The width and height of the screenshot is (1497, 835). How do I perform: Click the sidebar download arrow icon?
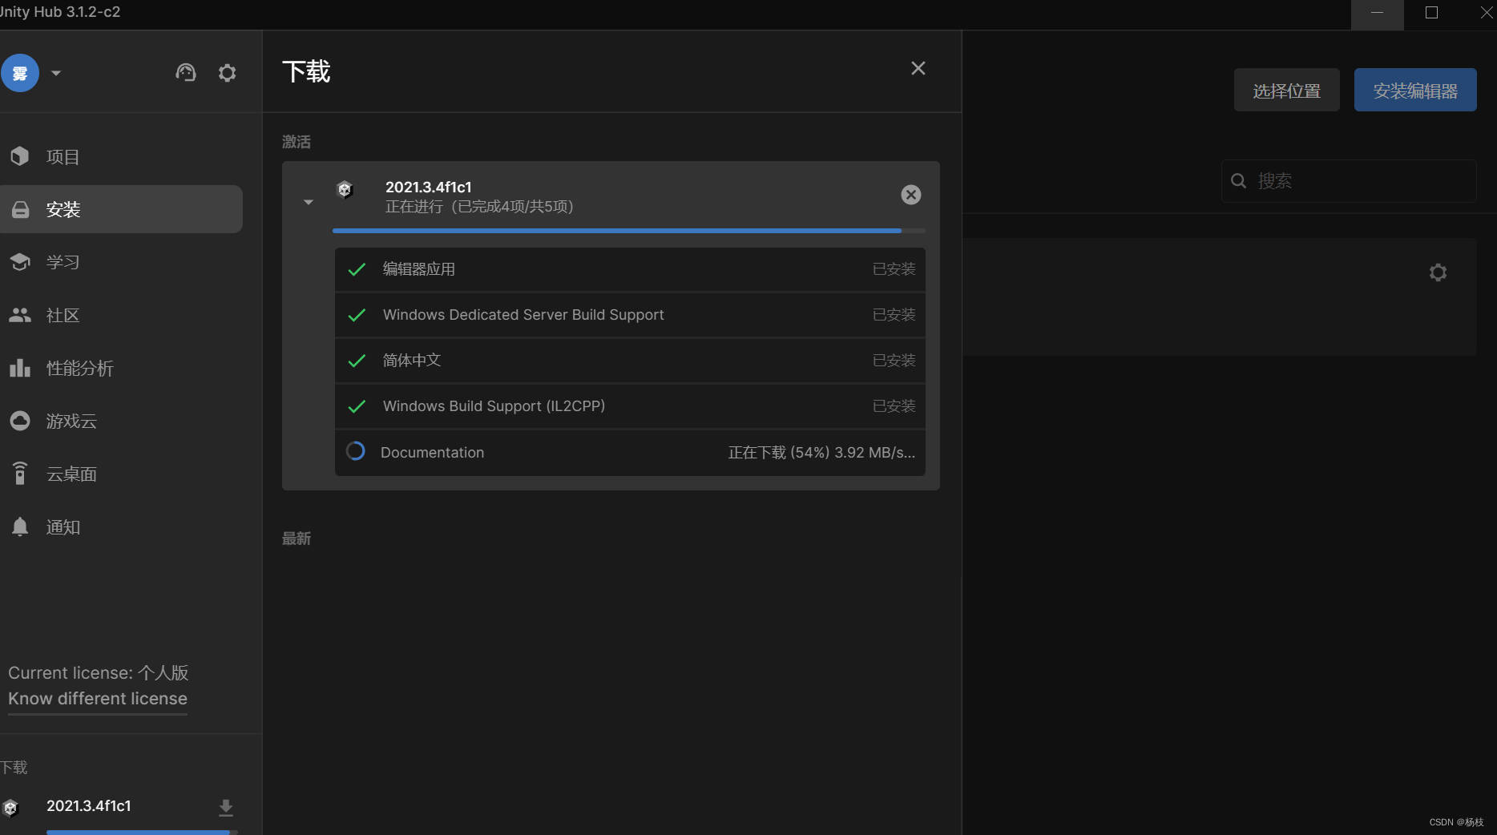[226, 807]
